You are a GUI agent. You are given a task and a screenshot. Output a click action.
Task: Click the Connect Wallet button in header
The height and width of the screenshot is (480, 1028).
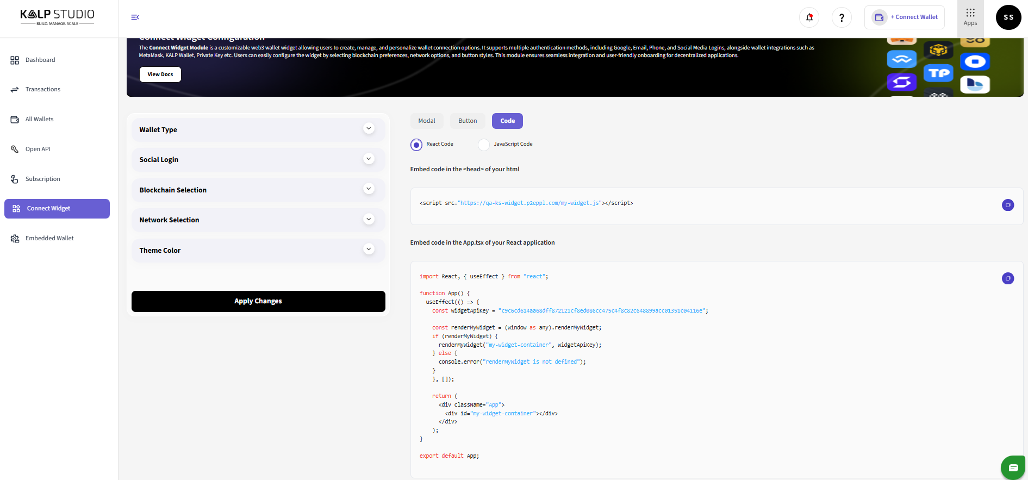tap(904, 17)
